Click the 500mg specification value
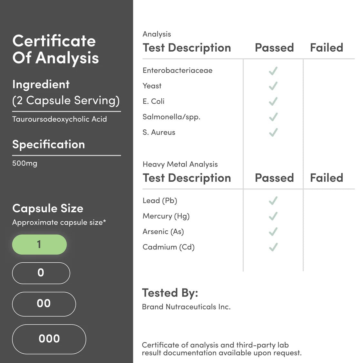The width and height of the screenshot is (363, 363). (25, 163)
